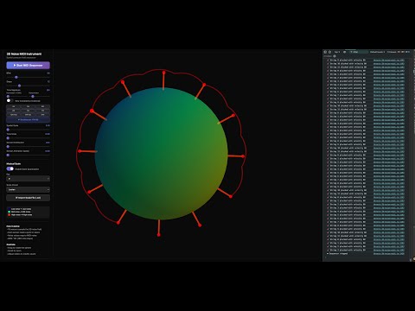Click the time signature numerator slider handle
Screen dimensions: 415x311
pos(8,96)
